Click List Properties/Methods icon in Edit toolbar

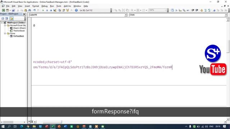pyautogui.click(x=172, y=10)
